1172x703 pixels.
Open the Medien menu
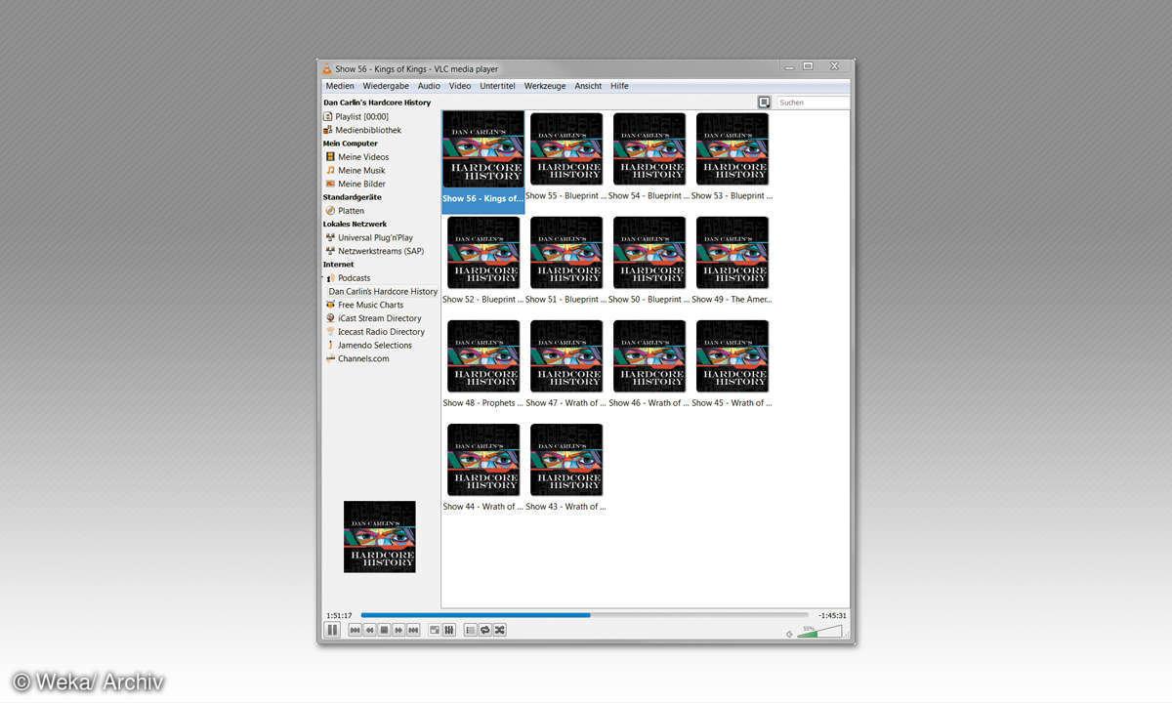tap(340, 86)
